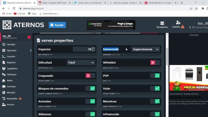Open the YouTube bookmark

pos(19,14)
